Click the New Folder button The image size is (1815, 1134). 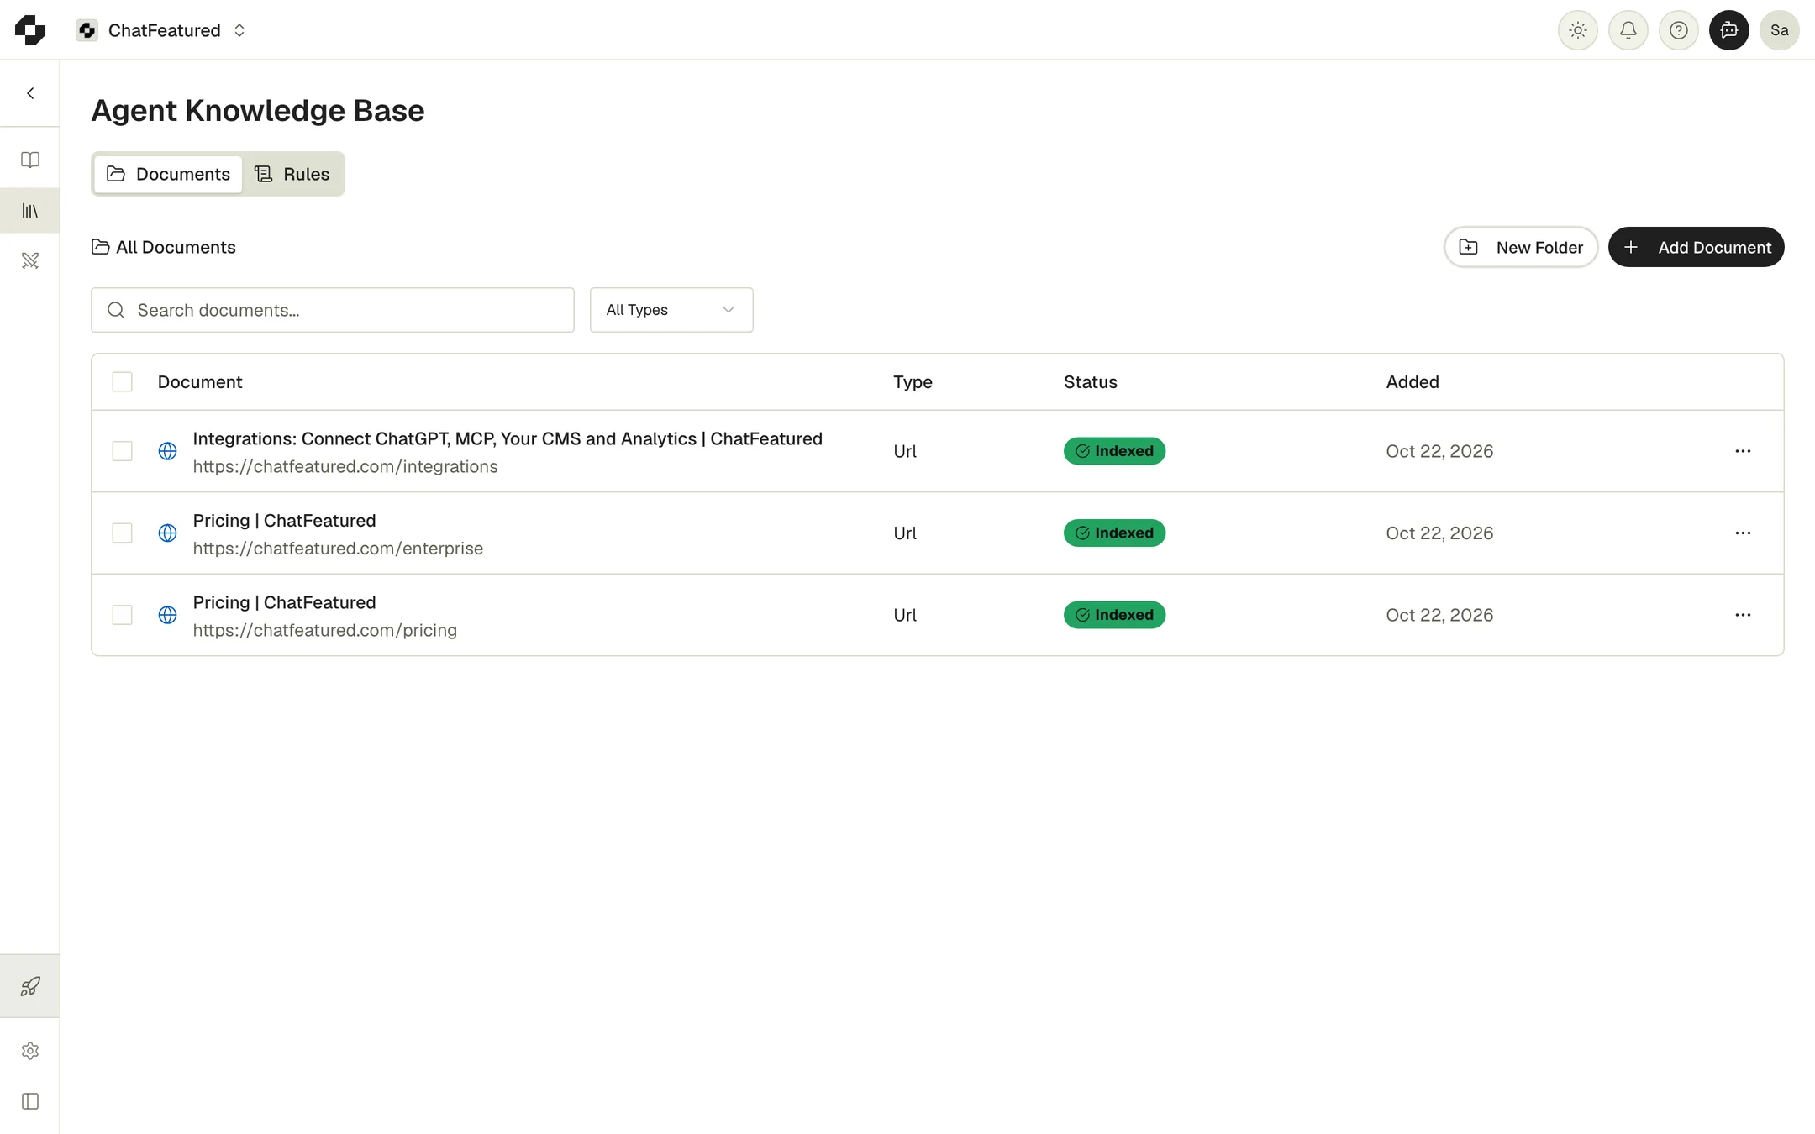pyautogui.click(x=1520, y=247)
